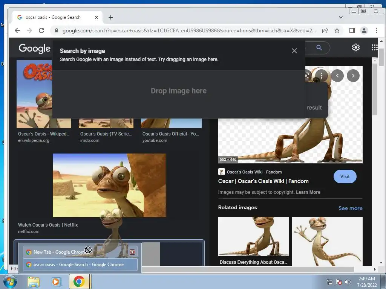Screen dimensions: 386x289
Task: Share this page icon in address bar
Action: click(325, 30)
